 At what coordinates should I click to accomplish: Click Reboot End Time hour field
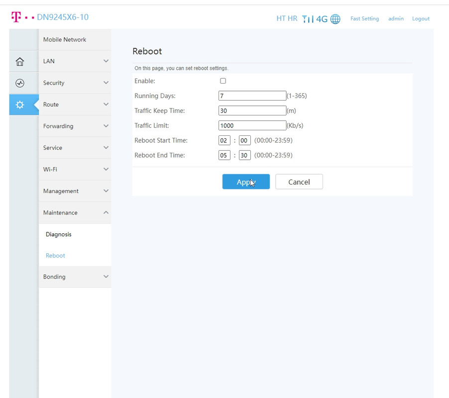click(x=224, y=155)
